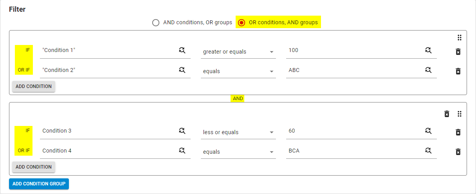Click Add Condition in the second group
Viewport: 476px width, 194px height.
click(x=34, y=167)
